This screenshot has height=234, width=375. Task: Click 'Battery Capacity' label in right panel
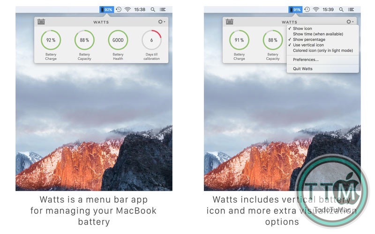pyautogui.click(x=273, y=56)
